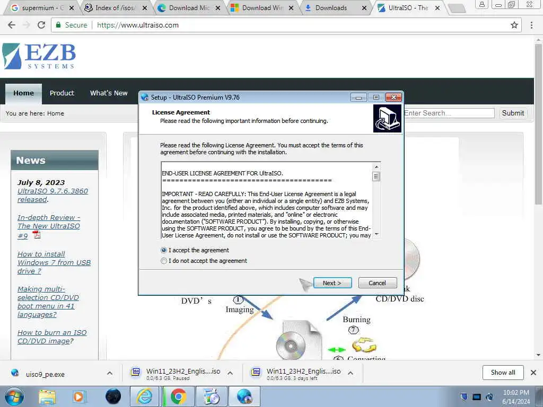Click the Chrome icon in taskbar
The image size is (543, 407).
[178, 396]
